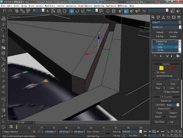This screenshot has width=183, height=138.
Task: Activate the Select Object arrow tool
Action: tap(48, 11)
